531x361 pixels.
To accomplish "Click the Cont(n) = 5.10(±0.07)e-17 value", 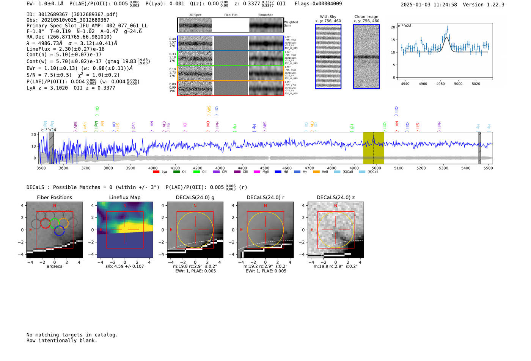I will [x=64, y=55].
